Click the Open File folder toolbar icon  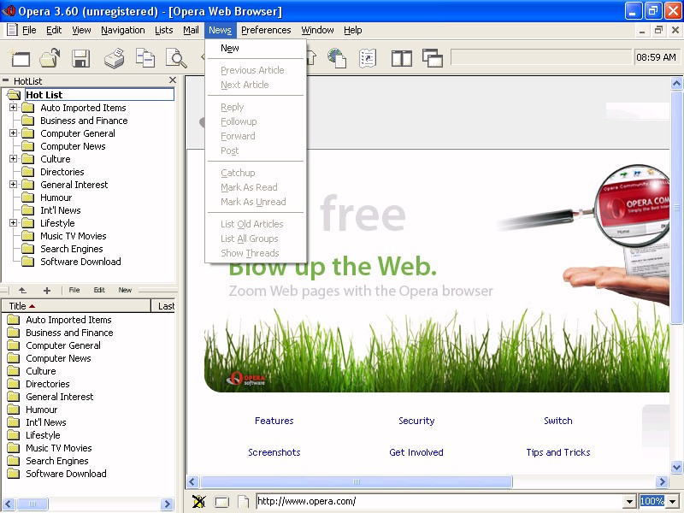click(x=50, y=58)
